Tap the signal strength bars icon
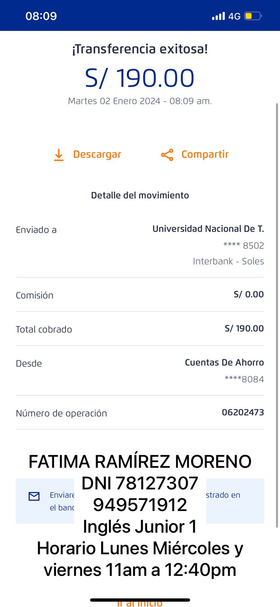 [218, 16]
